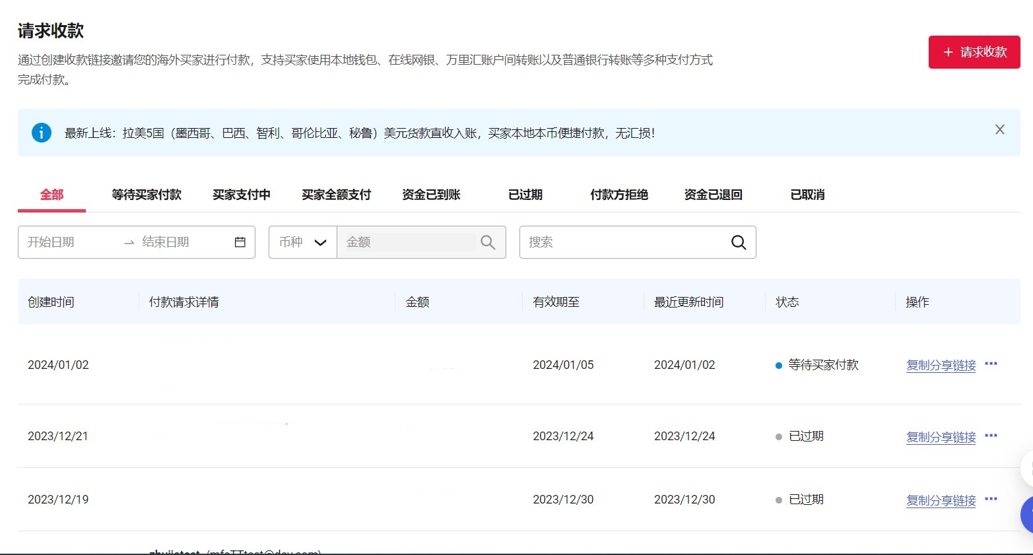The width and height of the screenshot is (1033, 555).
Task: Click the amount search magnifier icon
Action: point(488,242)
